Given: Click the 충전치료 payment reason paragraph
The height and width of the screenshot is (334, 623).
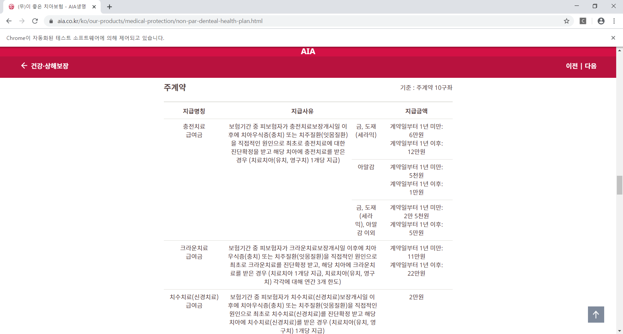Looking at the screenshot, I should point(288,143).
